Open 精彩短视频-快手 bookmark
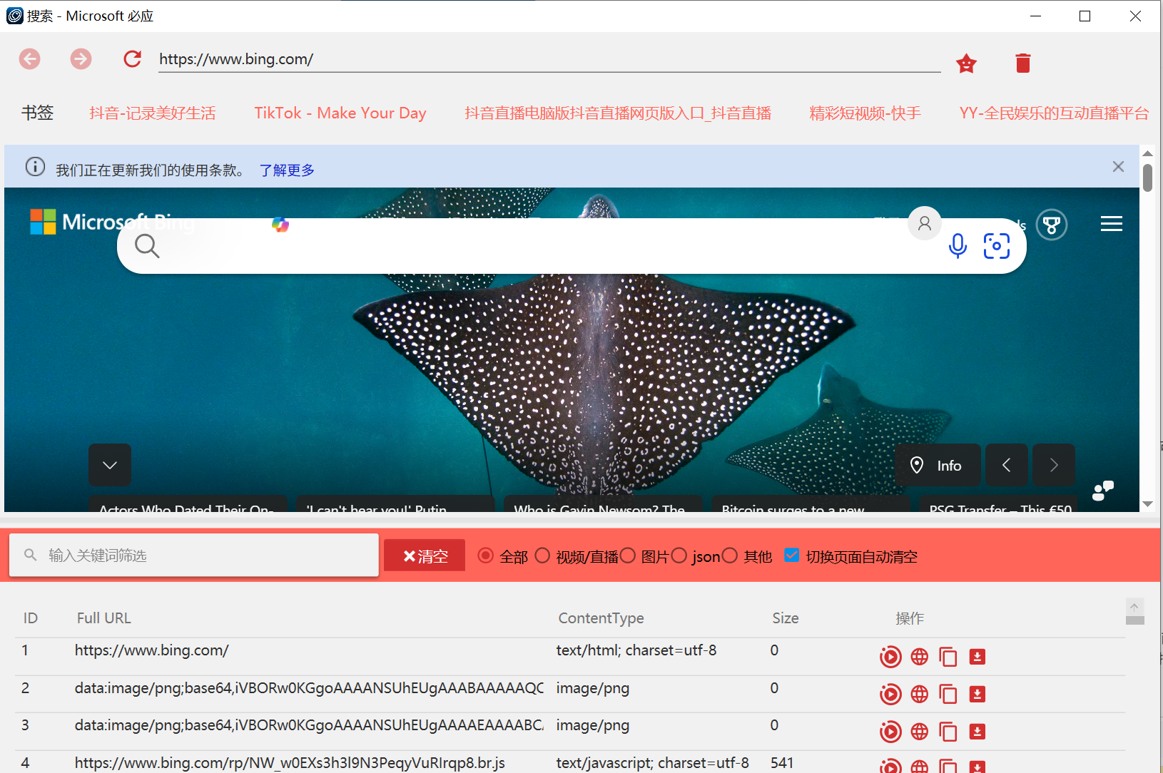Screen dimensions: 1163x773 (865, 113)
